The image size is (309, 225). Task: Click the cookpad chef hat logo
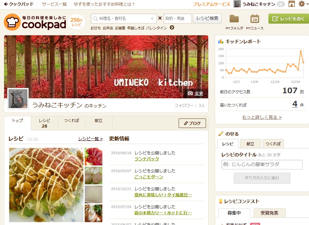point(12,22)
